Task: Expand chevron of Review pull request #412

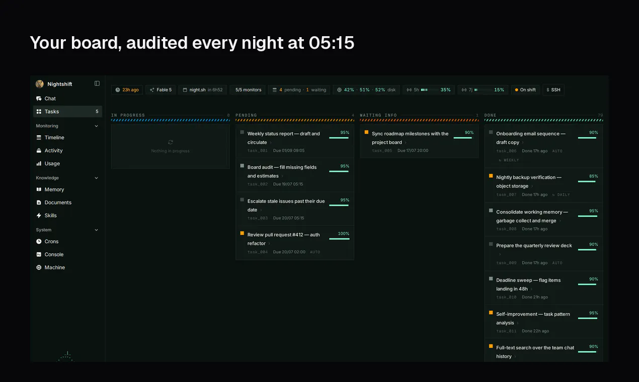Action: 270,244
